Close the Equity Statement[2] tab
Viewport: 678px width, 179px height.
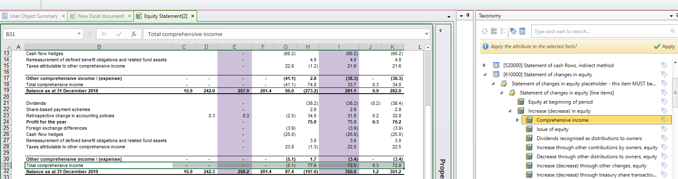[192, 16]
